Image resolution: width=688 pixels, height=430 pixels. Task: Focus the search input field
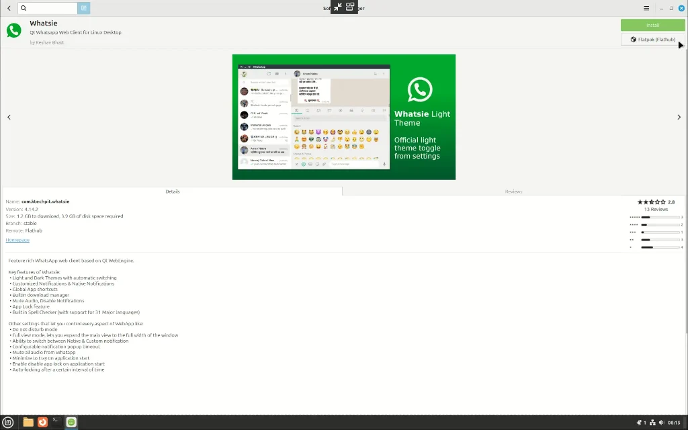pyautogui.click(x=48, y=8)
